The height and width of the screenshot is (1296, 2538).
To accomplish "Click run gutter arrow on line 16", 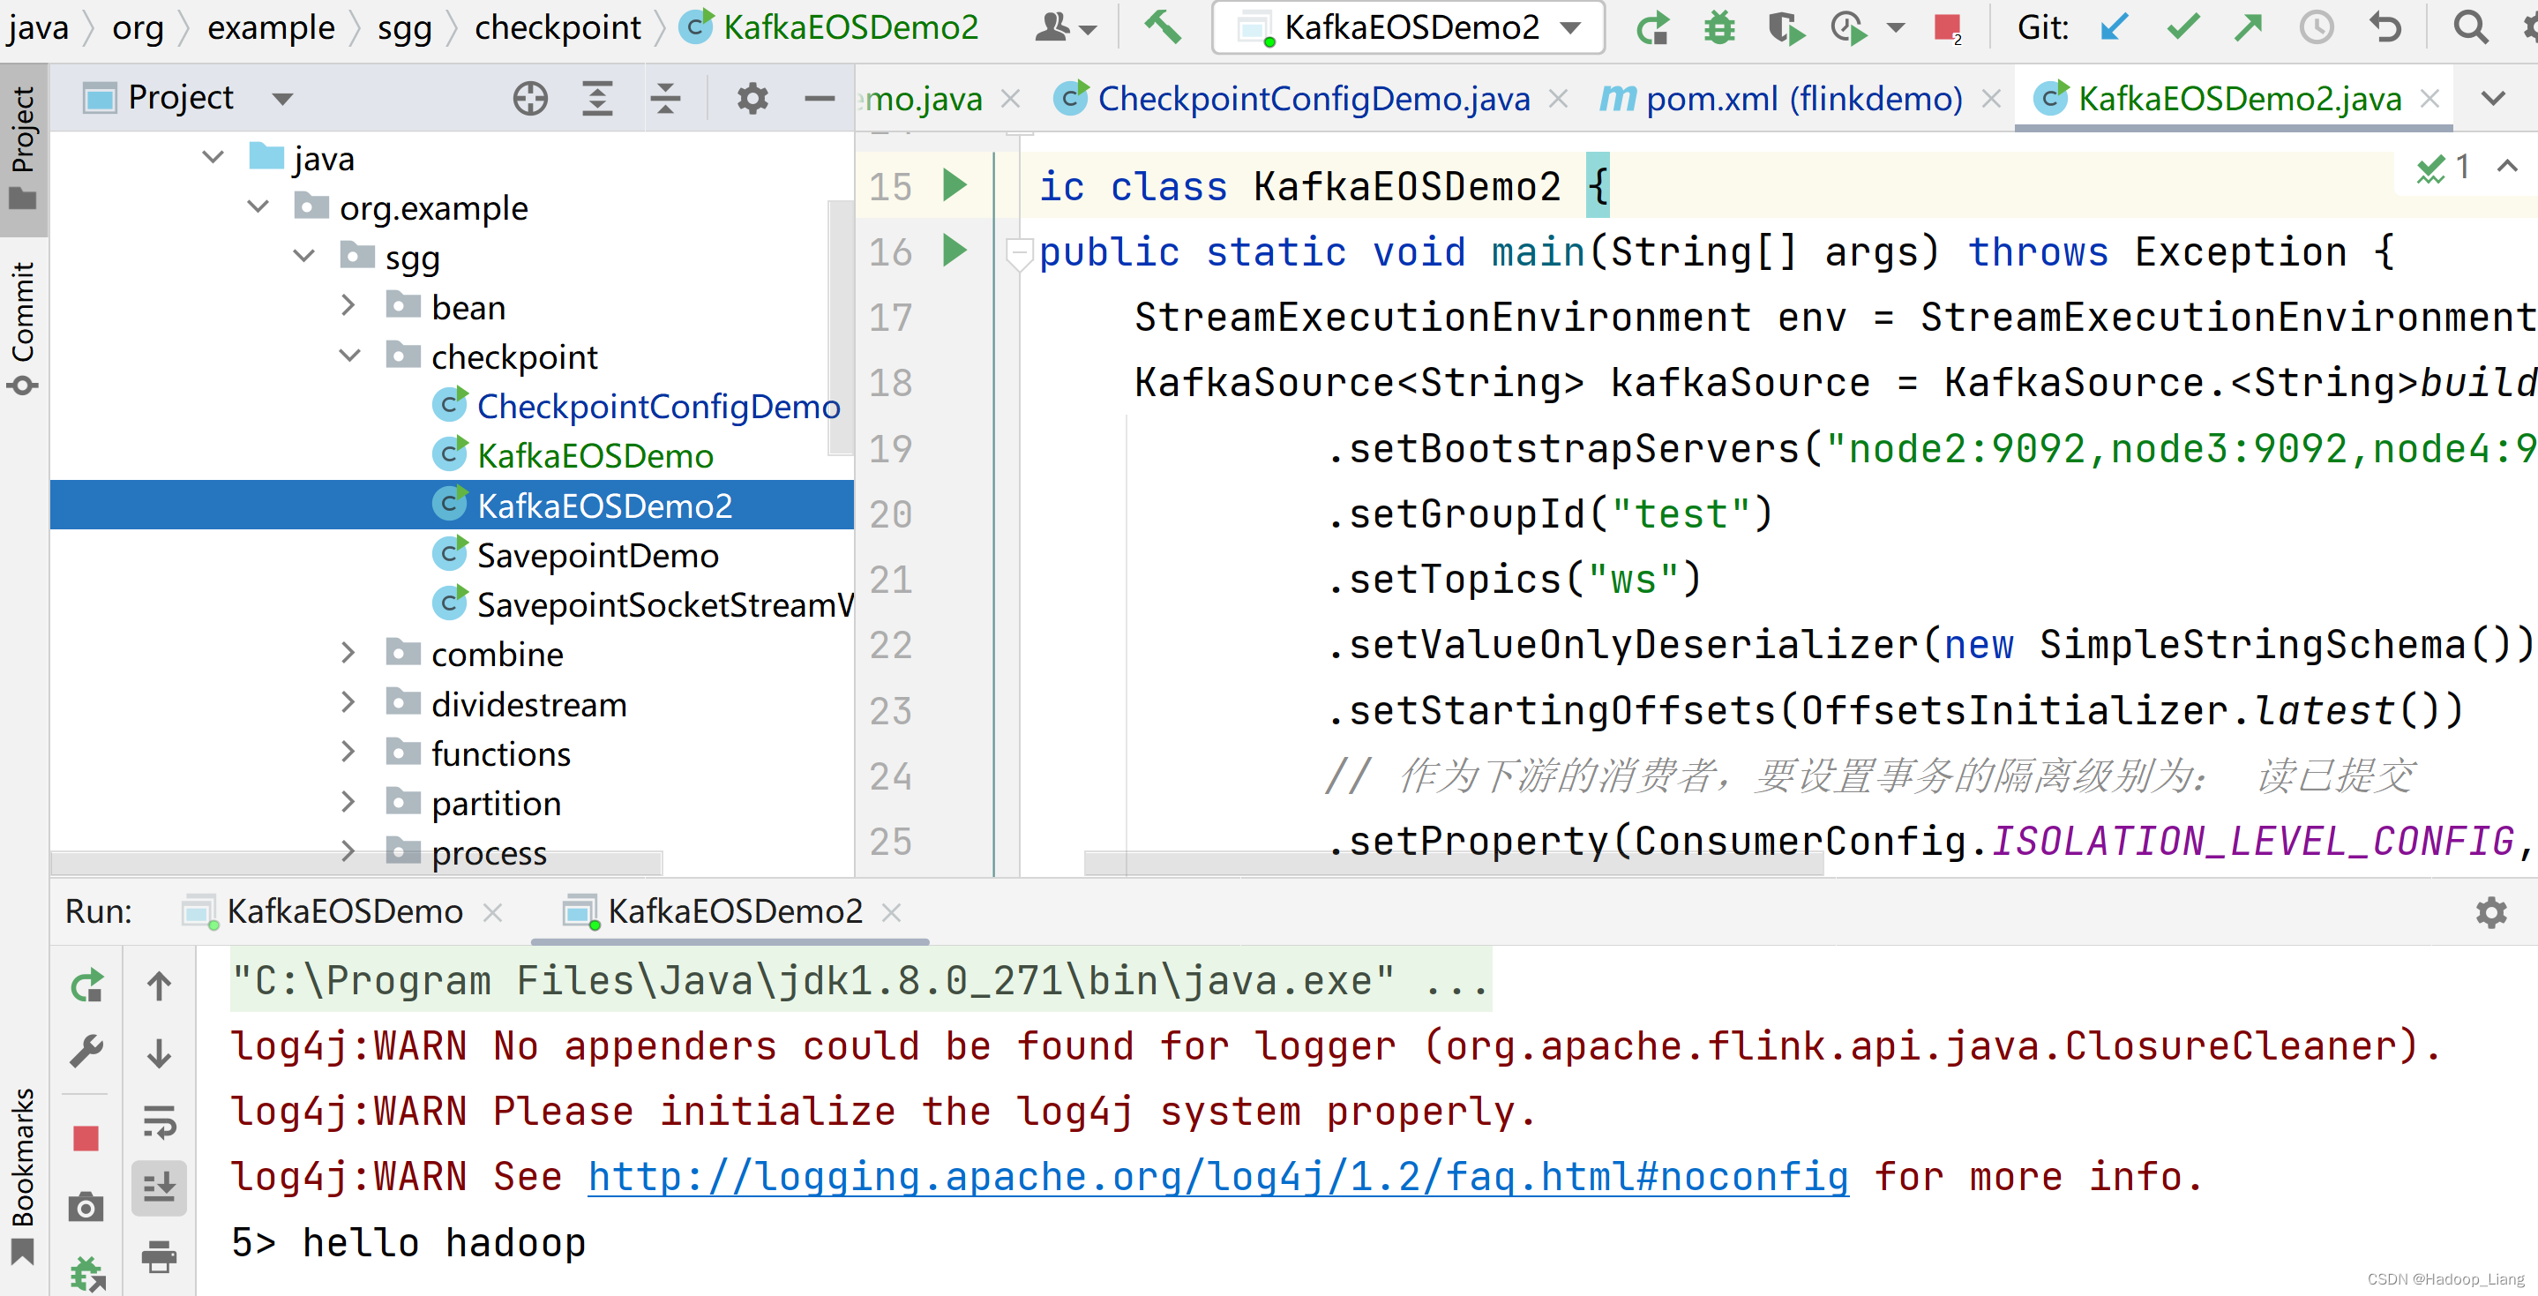I will click(x=954, y=251).
